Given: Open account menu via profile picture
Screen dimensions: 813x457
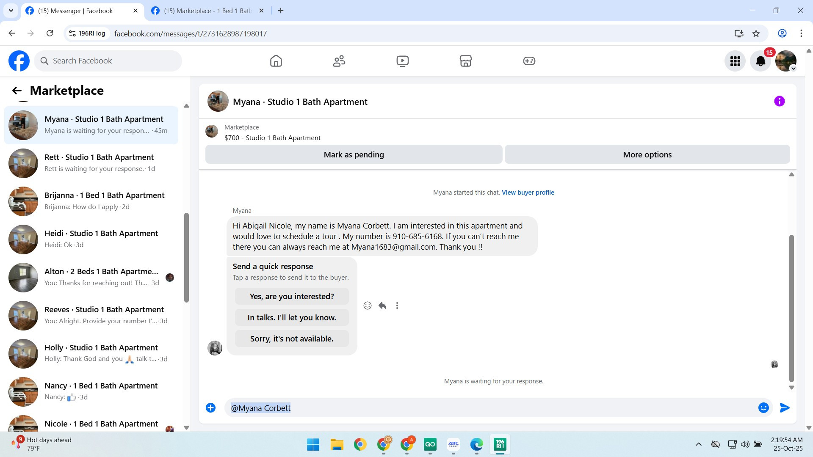Looking at the screenshot, I should tap(786, 61).
